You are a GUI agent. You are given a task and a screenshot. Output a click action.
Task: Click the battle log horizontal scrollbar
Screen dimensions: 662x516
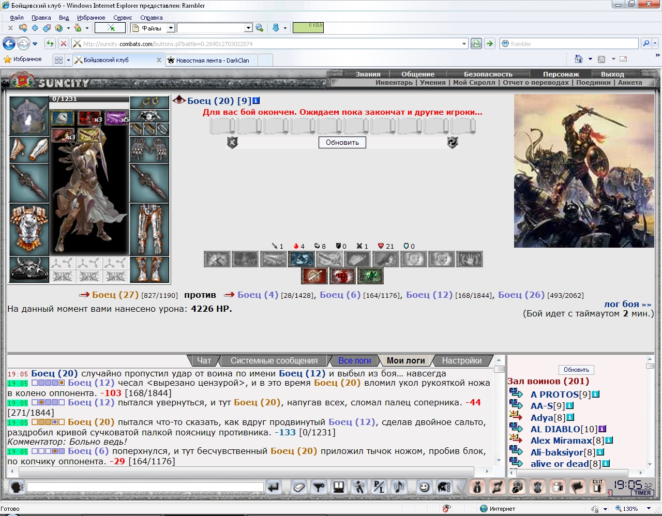click(x=250, y=472)
